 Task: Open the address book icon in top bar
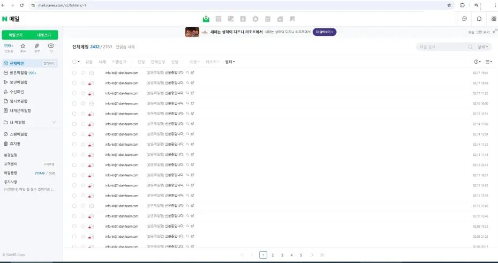click(243, 19)
